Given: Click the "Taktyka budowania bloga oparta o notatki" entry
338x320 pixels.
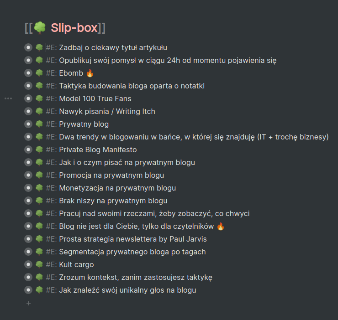Looking at the screenshot, I should pos(132,86).
